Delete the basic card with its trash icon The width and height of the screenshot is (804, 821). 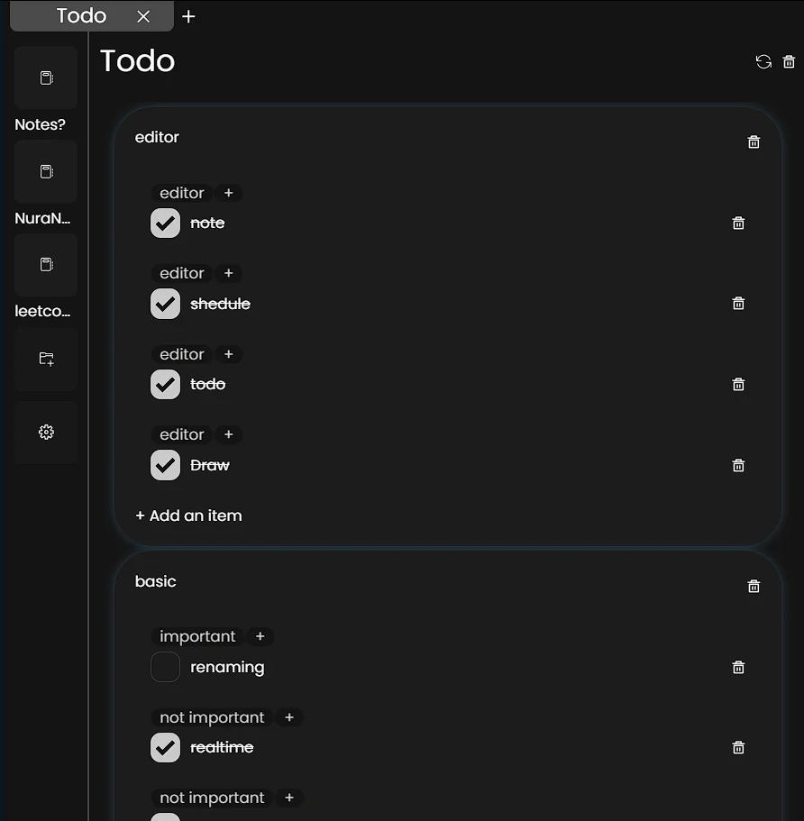click(754, 586)
